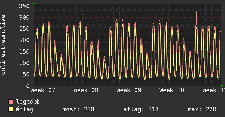Click the Week 10 axis label
Screen dimensions: 225x117
click(172, 90)
